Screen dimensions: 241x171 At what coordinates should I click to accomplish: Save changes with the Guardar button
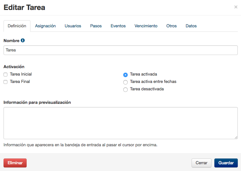226,163
